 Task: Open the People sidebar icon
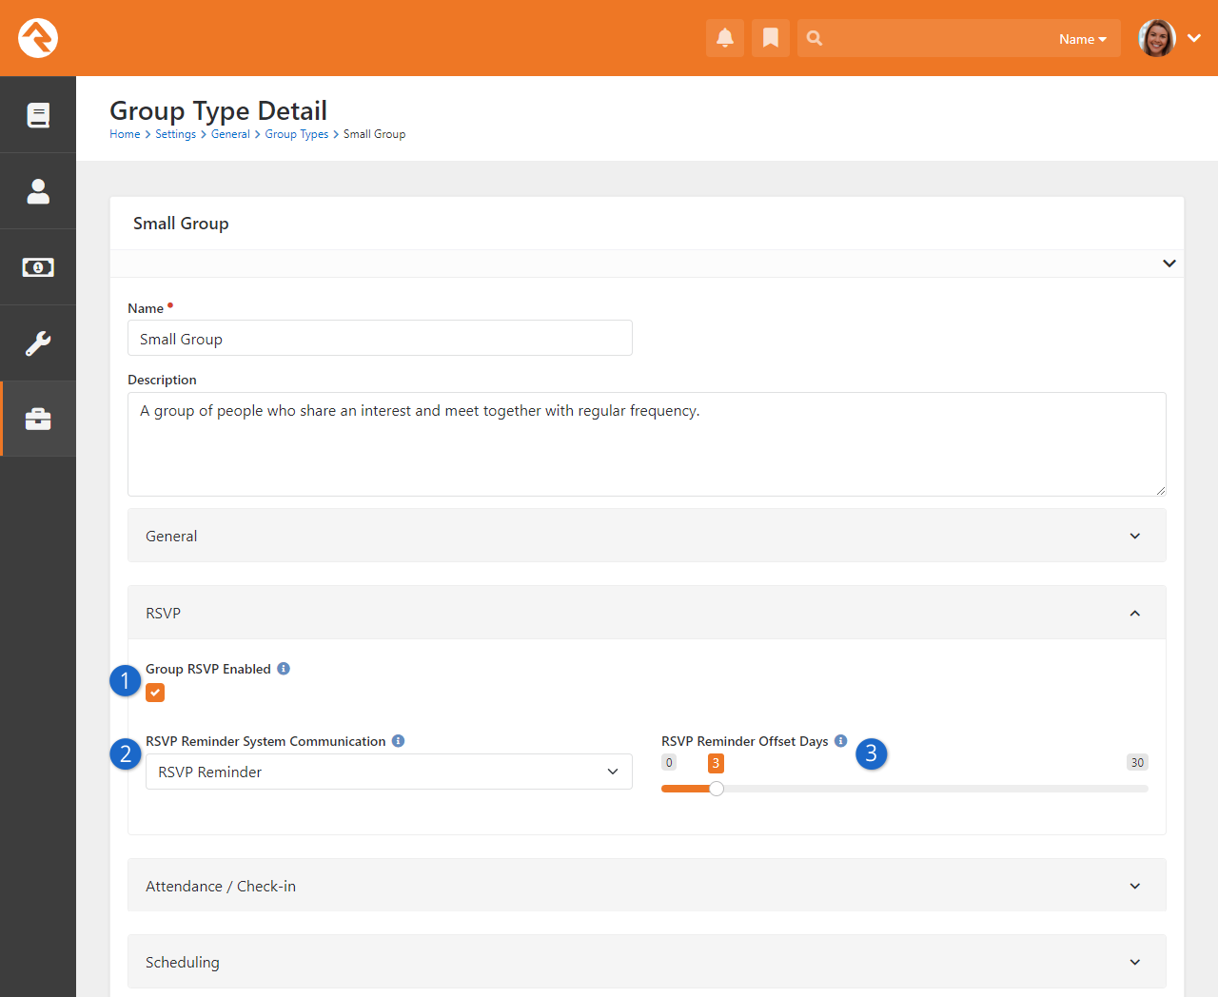pyautogui.click(x=38, y=191)
